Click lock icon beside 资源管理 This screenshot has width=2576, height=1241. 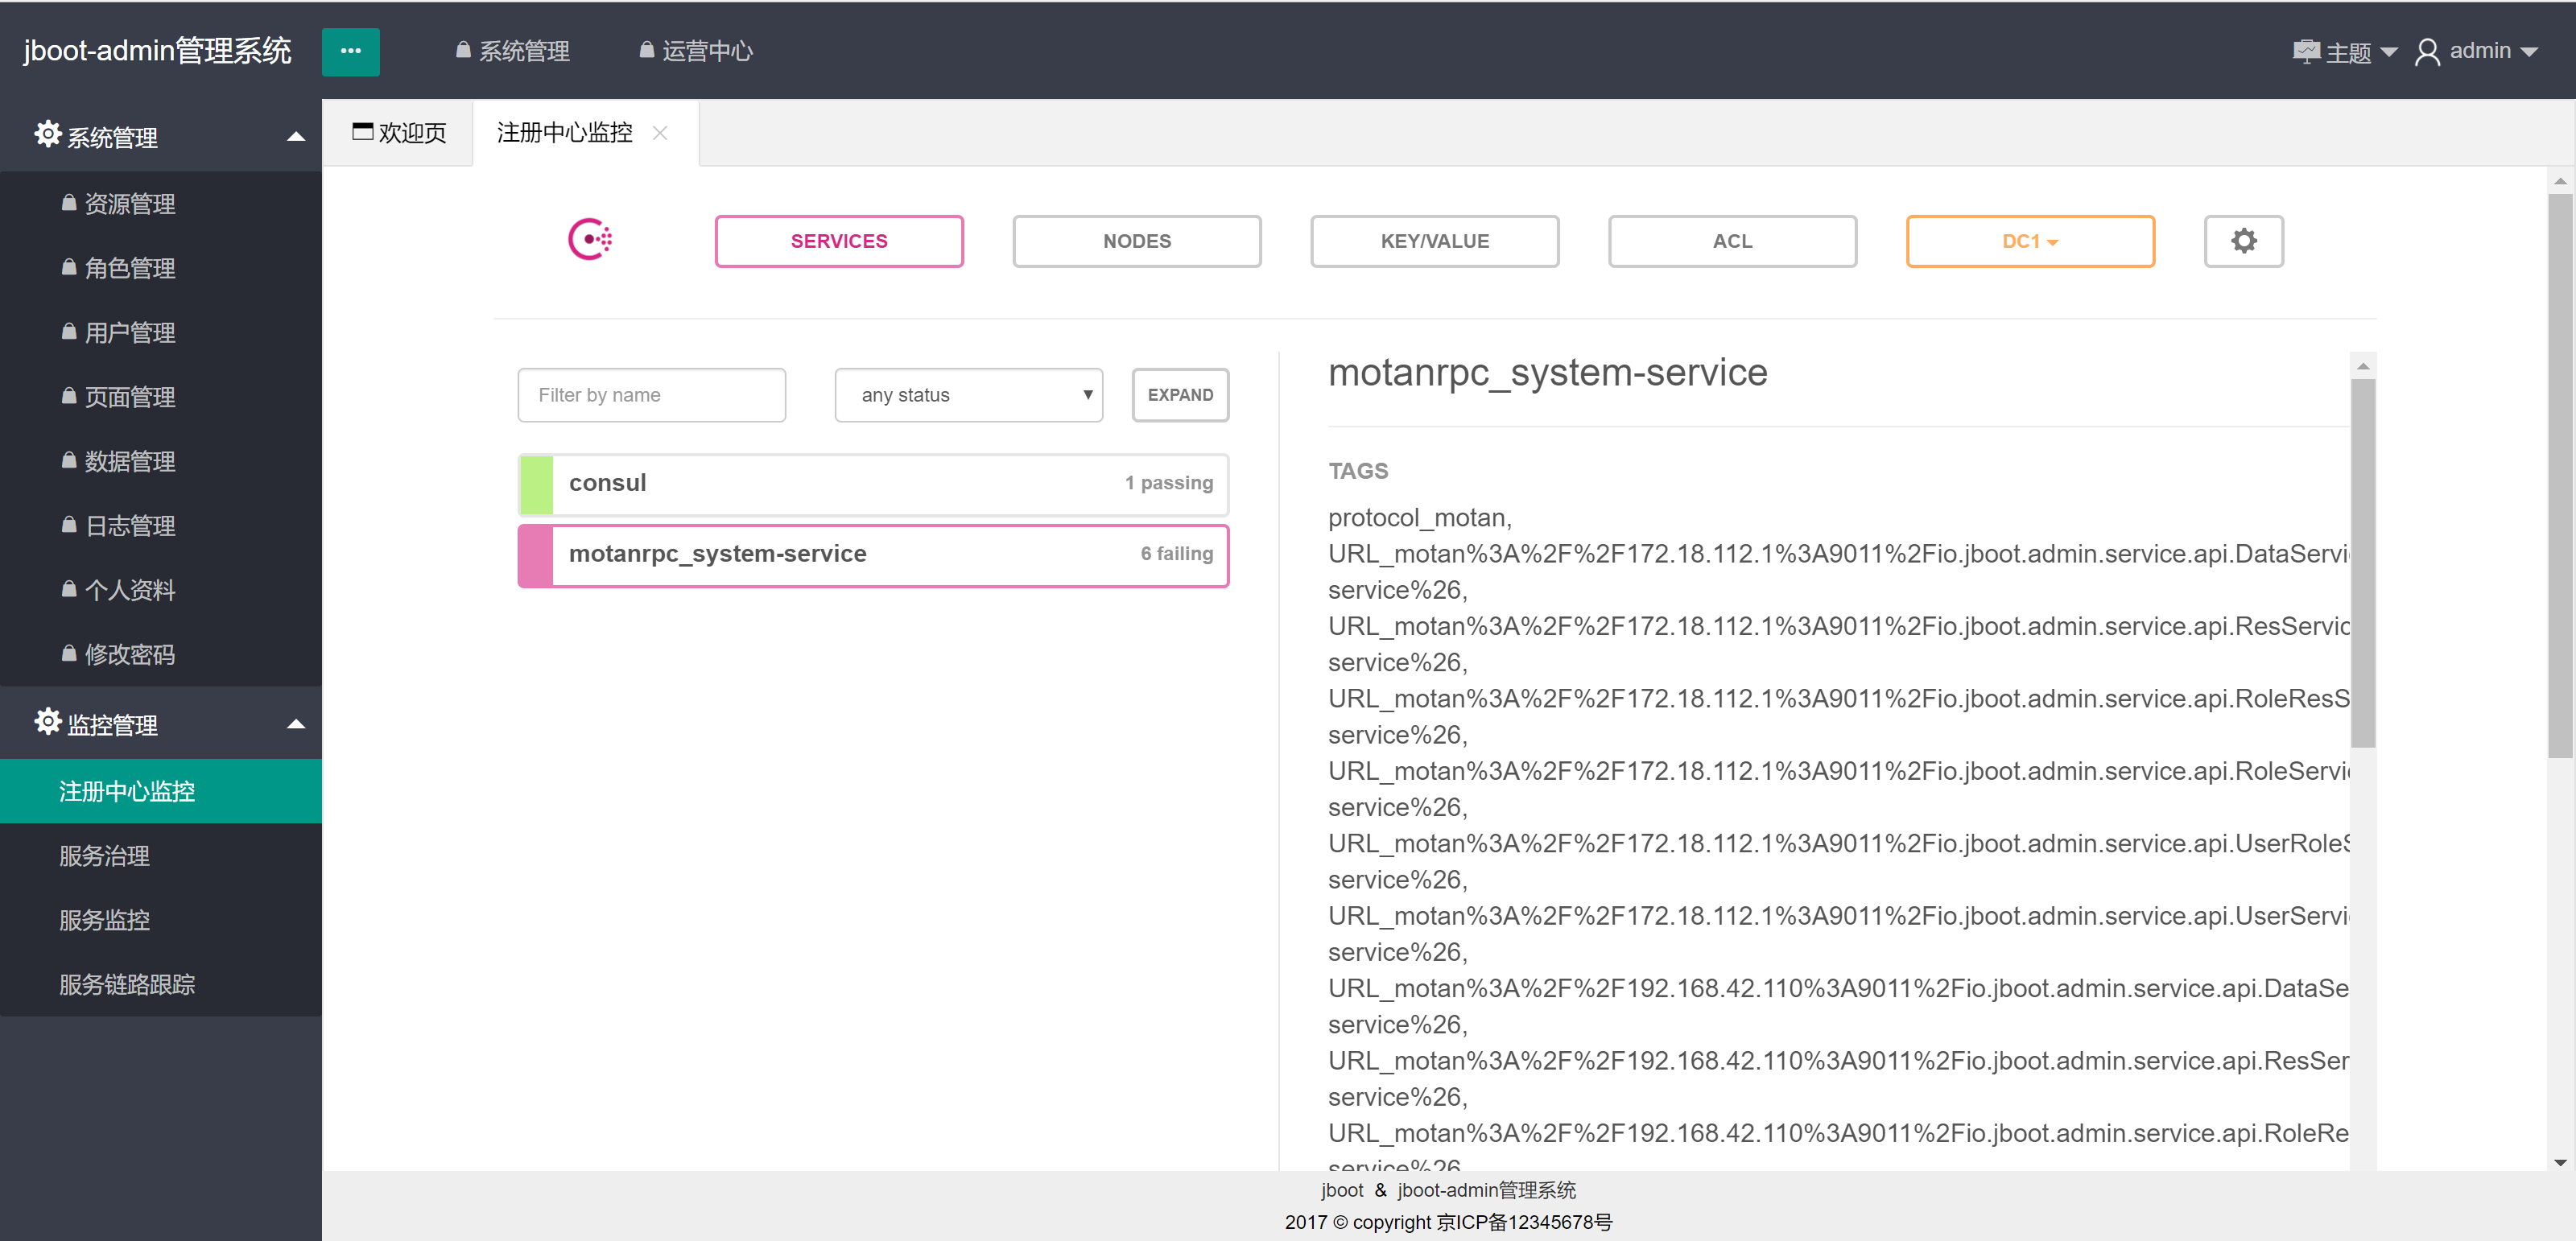coord(69,204)
